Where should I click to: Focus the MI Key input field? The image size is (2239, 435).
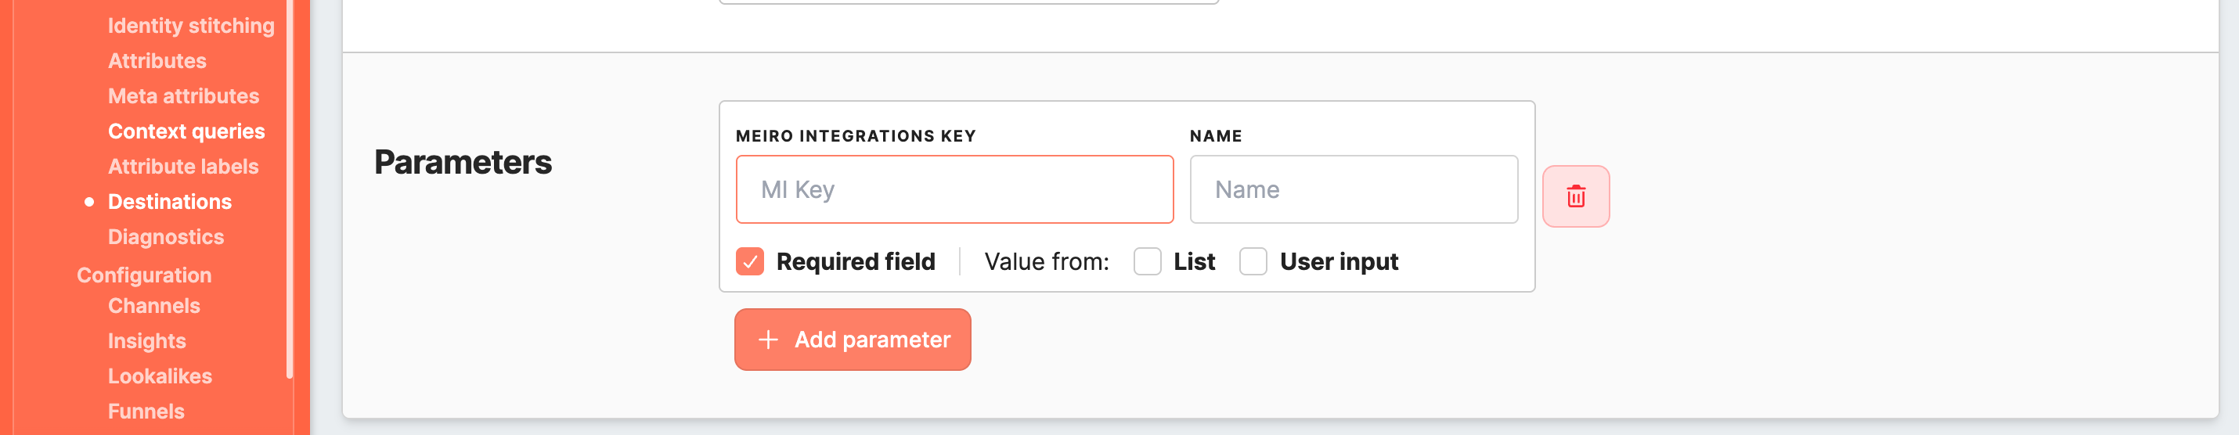(954, 189)
